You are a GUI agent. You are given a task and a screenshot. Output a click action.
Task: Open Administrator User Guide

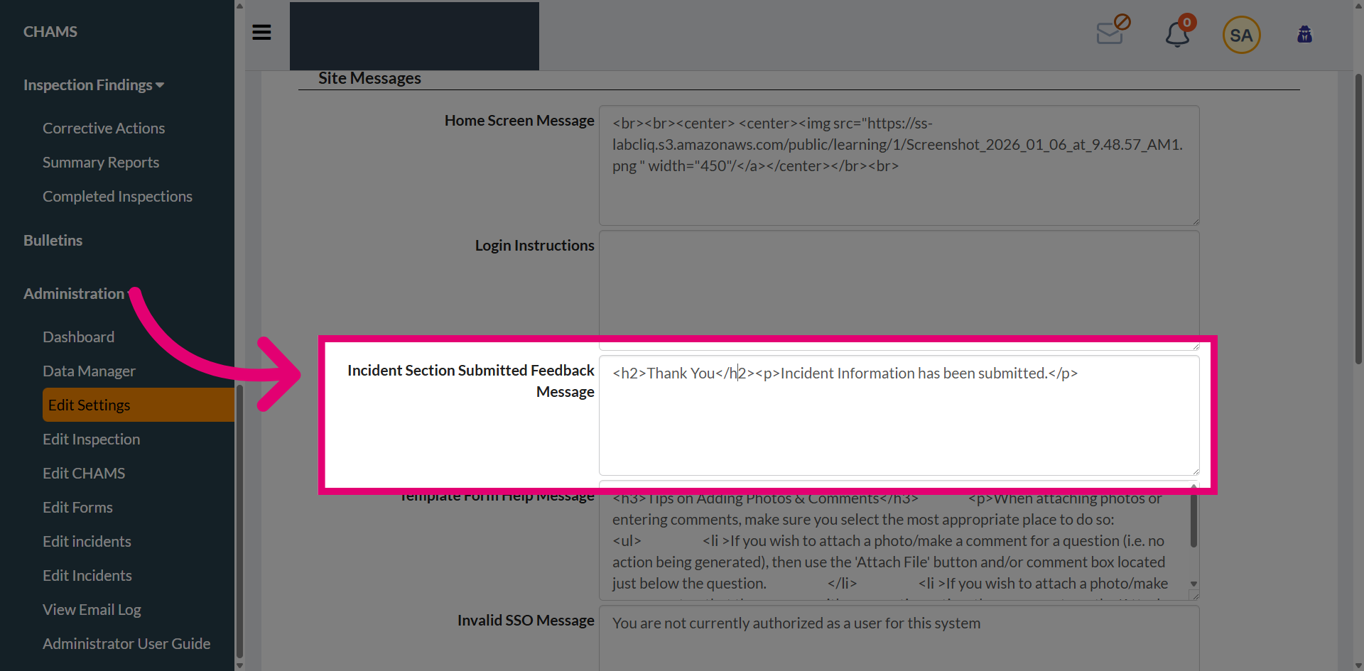coord(126,644)
